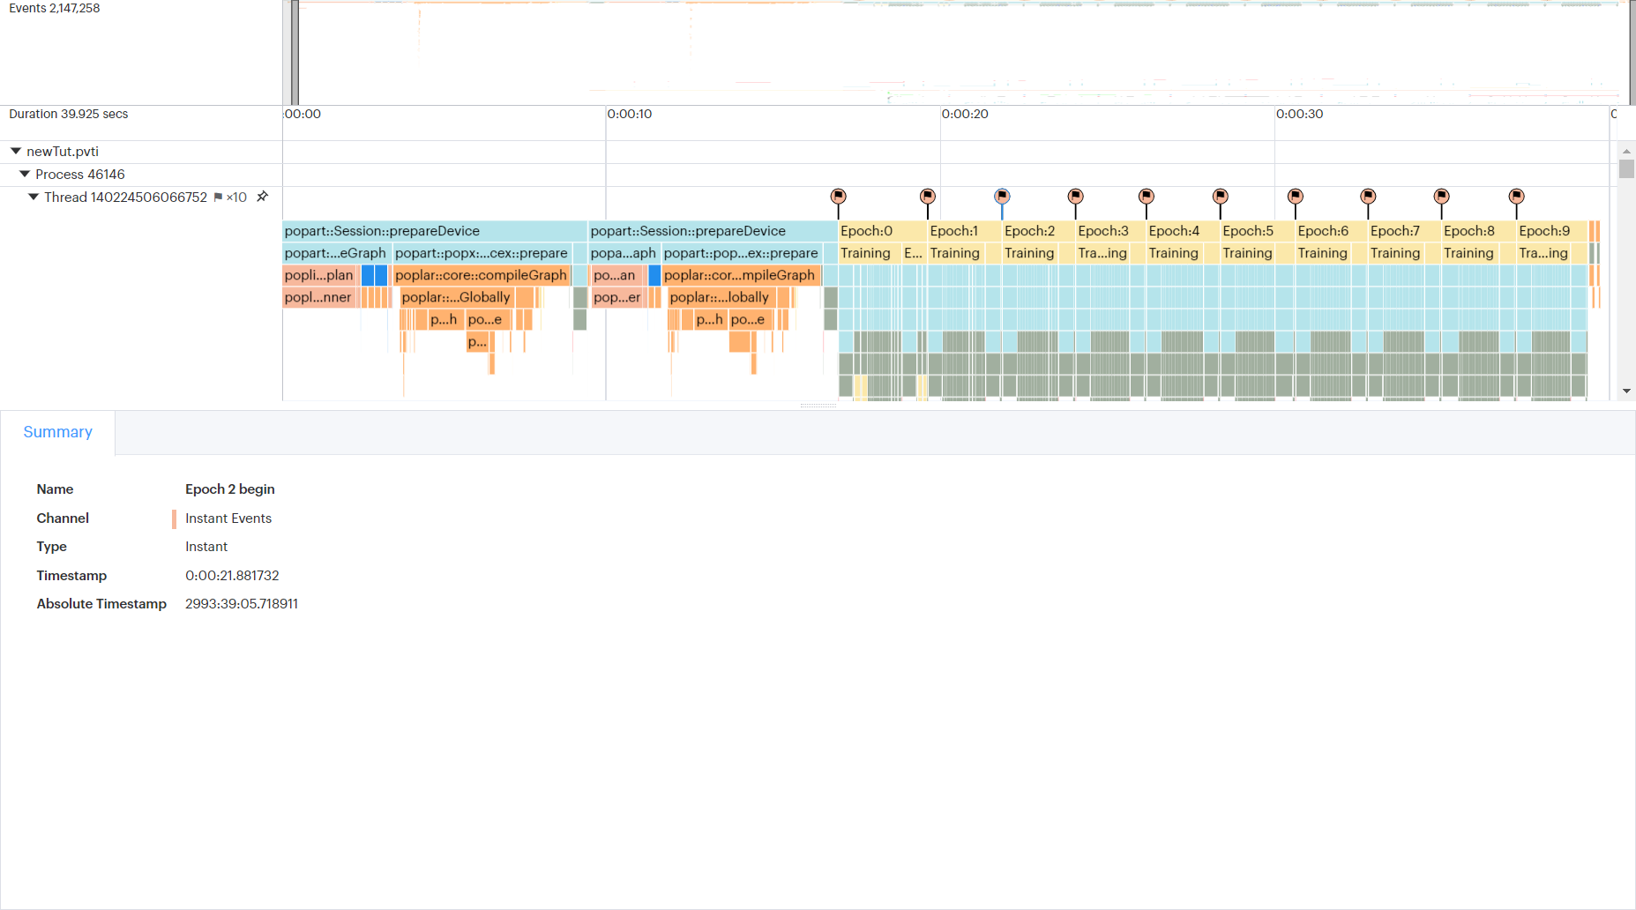Viewport: 1636px width, 910px height.
Task: Click the Type value Instant
Action: (x=206, y=547)
